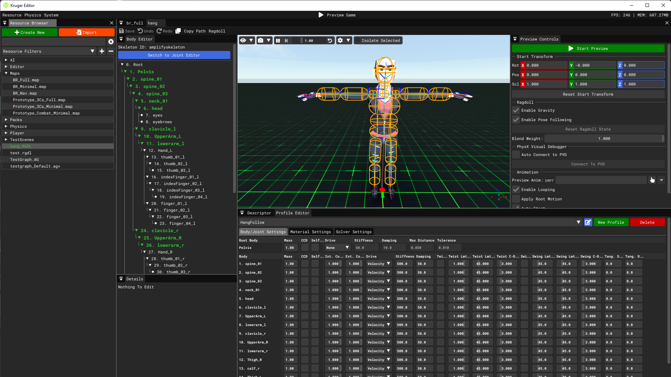This screenshot has height=377, width=671.
Task: Expand the Physics folder in resource tree
Action: click(6, 126)
